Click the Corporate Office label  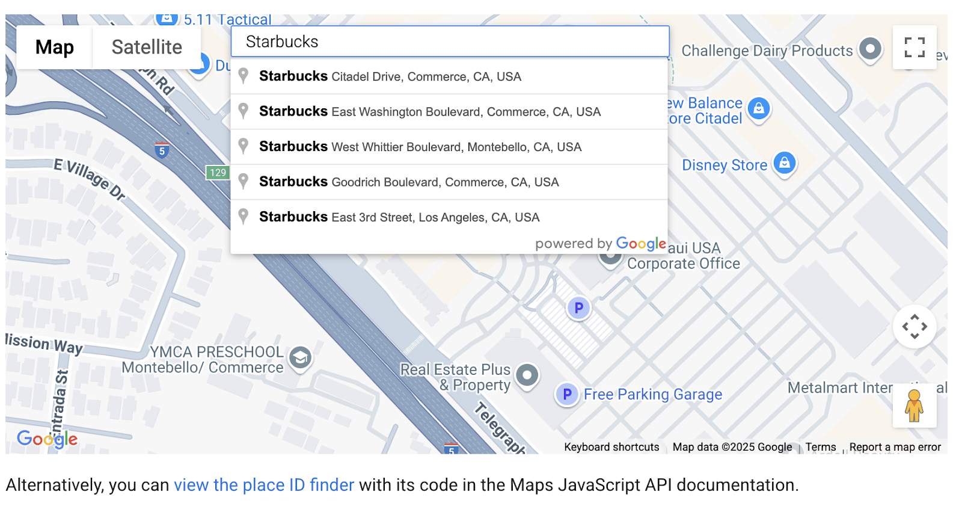pyautogui.click(x=684, y=264)
